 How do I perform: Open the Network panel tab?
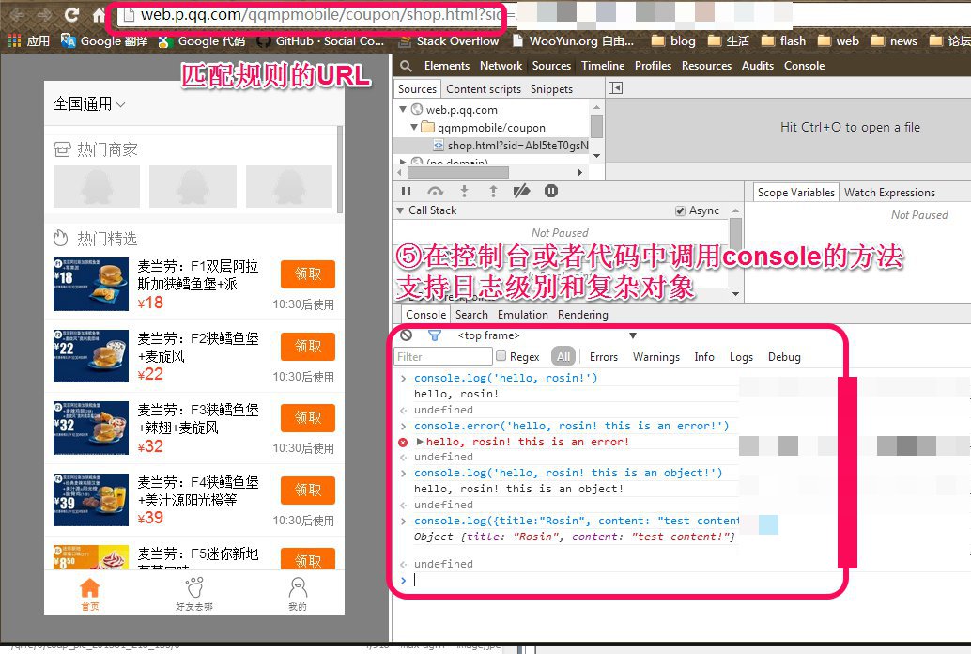coord(501,66)
